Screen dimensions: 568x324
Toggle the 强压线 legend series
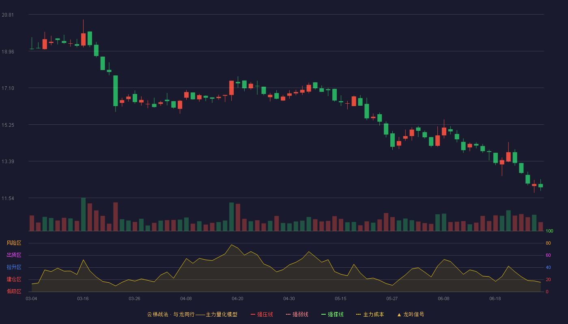click(262, 314)
